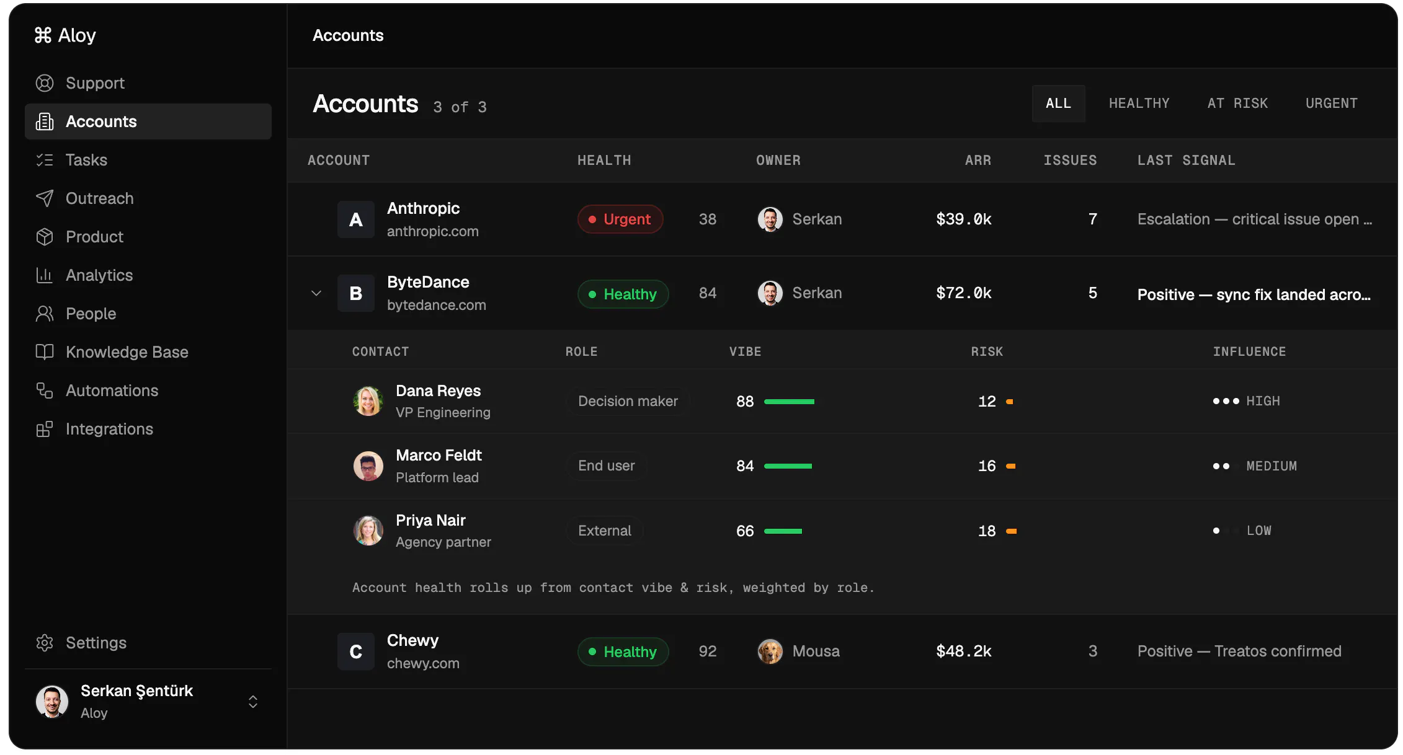Switch to the URGENT filter tab
Screen dimensions: 1403x755
[1332, 104]
